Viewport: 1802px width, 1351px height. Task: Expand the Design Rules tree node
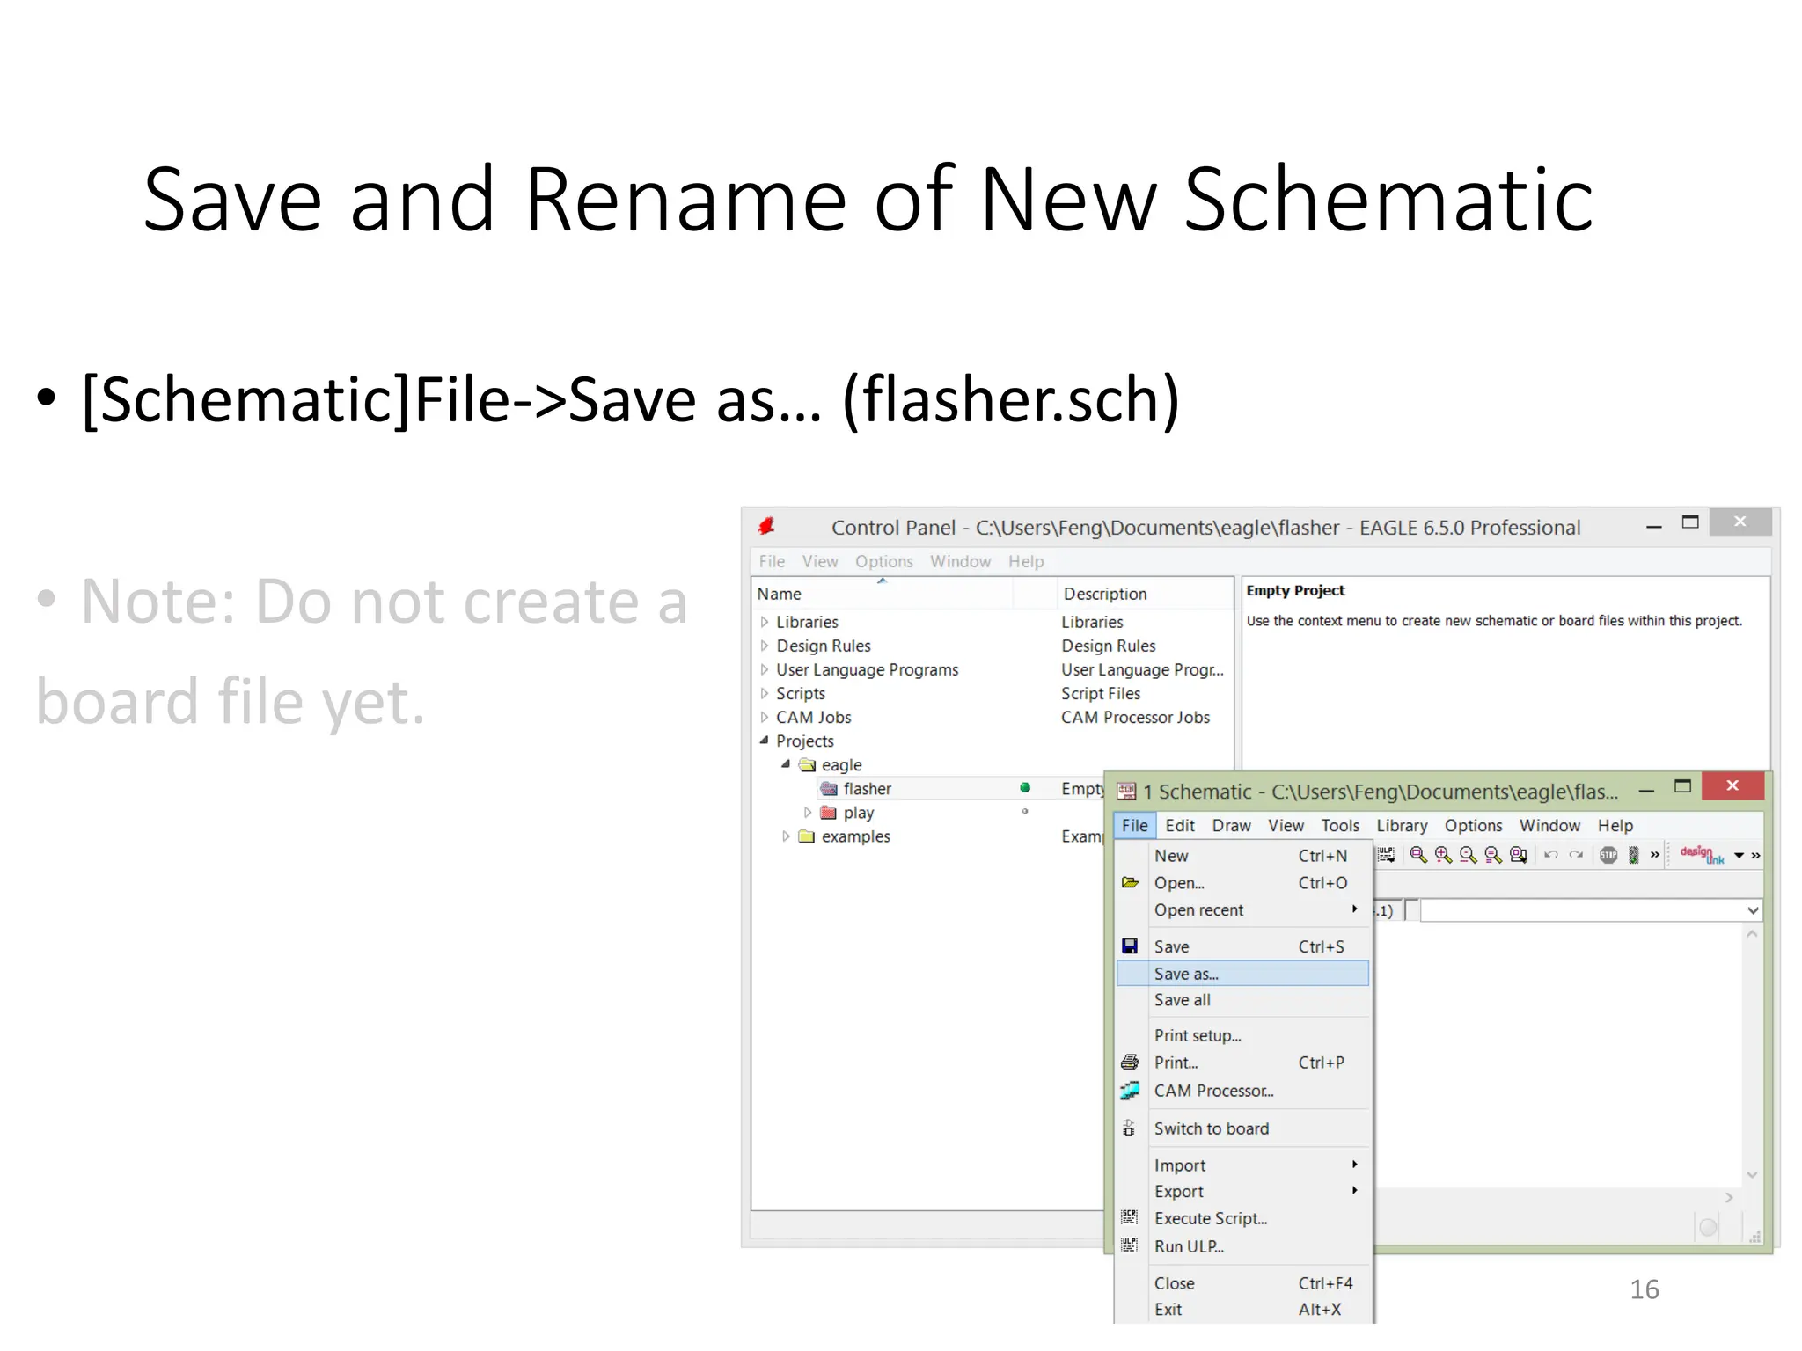764,645
